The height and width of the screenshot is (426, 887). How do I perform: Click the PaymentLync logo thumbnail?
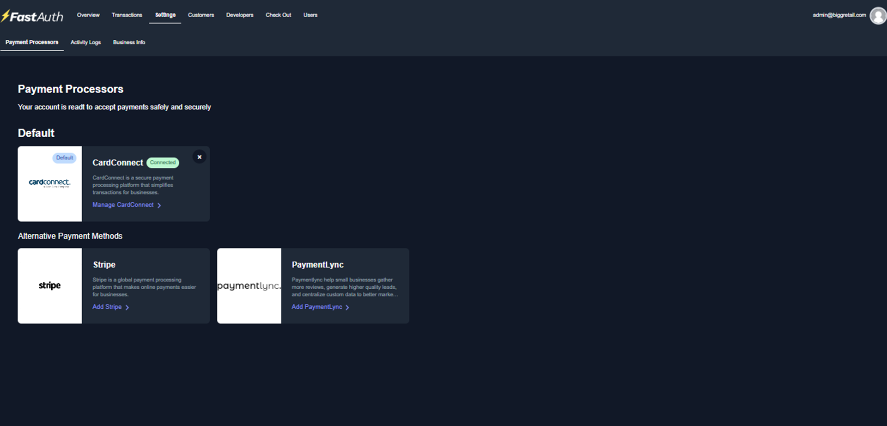tap(249, 286)
